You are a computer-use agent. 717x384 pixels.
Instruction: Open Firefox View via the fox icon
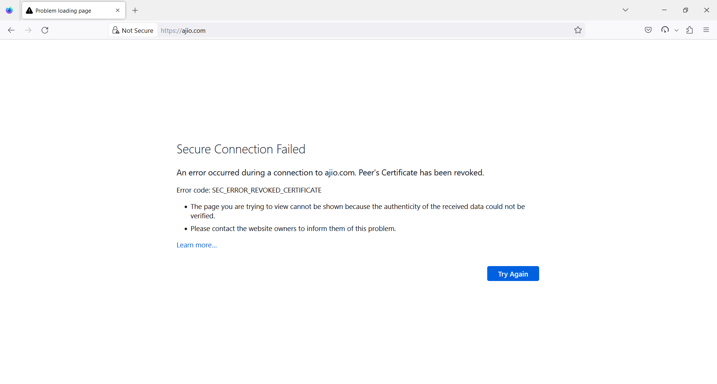[x=9, y=10]
